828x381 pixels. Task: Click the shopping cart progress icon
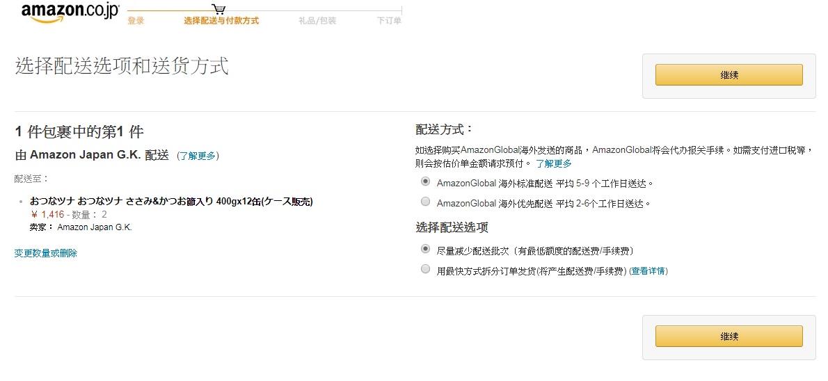(218, 9)
